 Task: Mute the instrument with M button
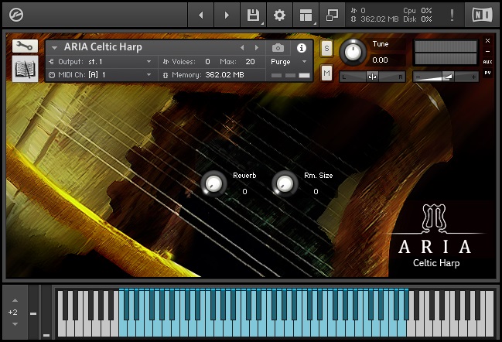[326, 74]
